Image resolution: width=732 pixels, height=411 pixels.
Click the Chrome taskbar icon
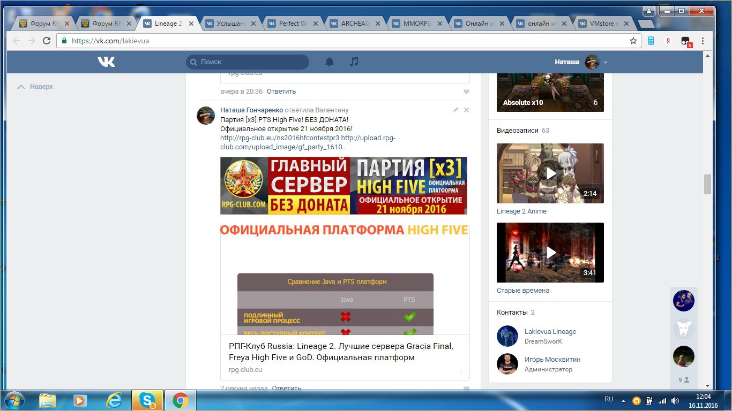181,400
